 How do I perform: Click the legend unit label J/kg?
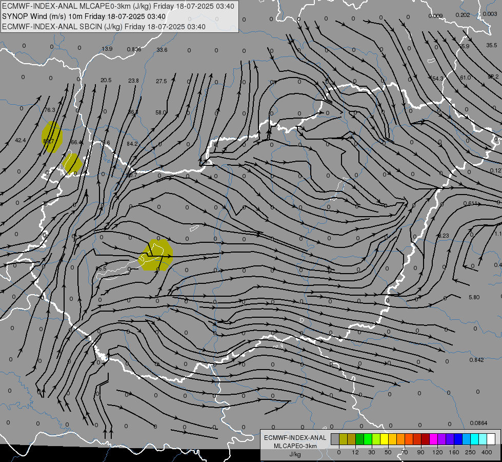[295, 454]
